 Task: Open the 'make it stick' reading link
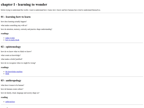click(x=10, y=38)
